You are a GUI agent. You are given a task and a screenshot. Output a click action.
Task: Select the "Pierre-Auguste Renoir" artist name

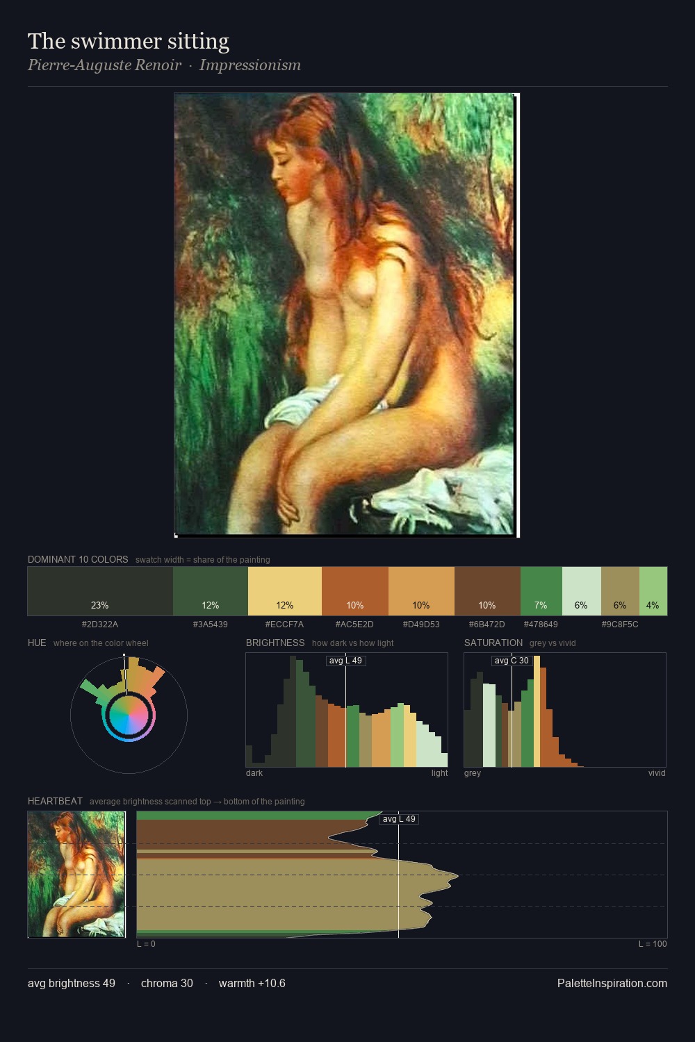coord(105,65)
